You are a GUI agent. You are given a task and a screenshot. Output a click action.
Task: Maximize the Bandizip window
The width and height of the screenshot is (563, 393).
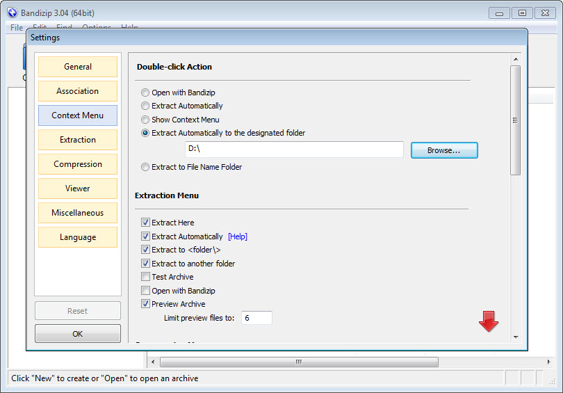(522, 13)
